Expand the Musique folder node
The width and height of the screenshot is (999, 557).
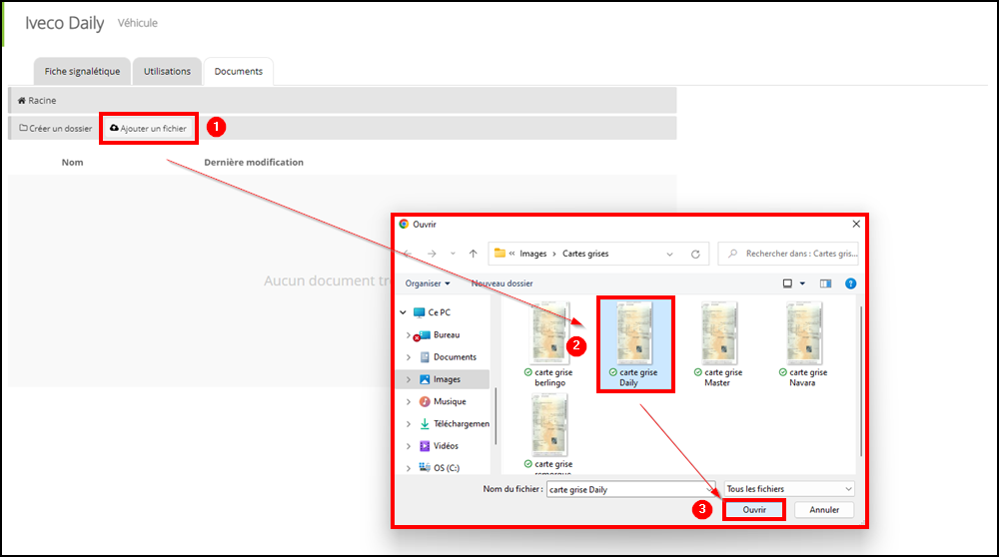click(x=409, y=401)
